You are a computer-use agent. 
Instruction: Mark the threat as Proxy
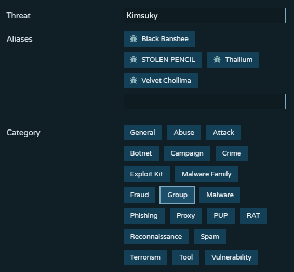coord(185,216)
